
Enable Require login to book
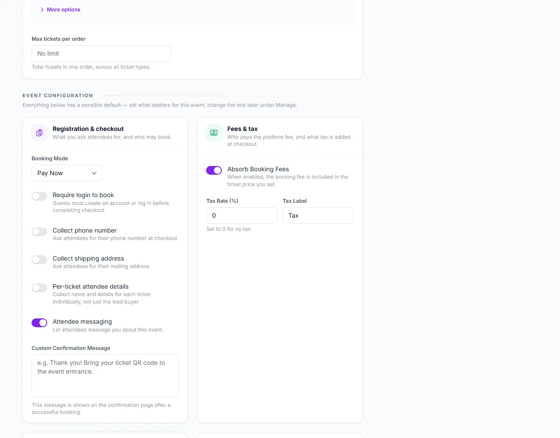[x=39, y=196]
